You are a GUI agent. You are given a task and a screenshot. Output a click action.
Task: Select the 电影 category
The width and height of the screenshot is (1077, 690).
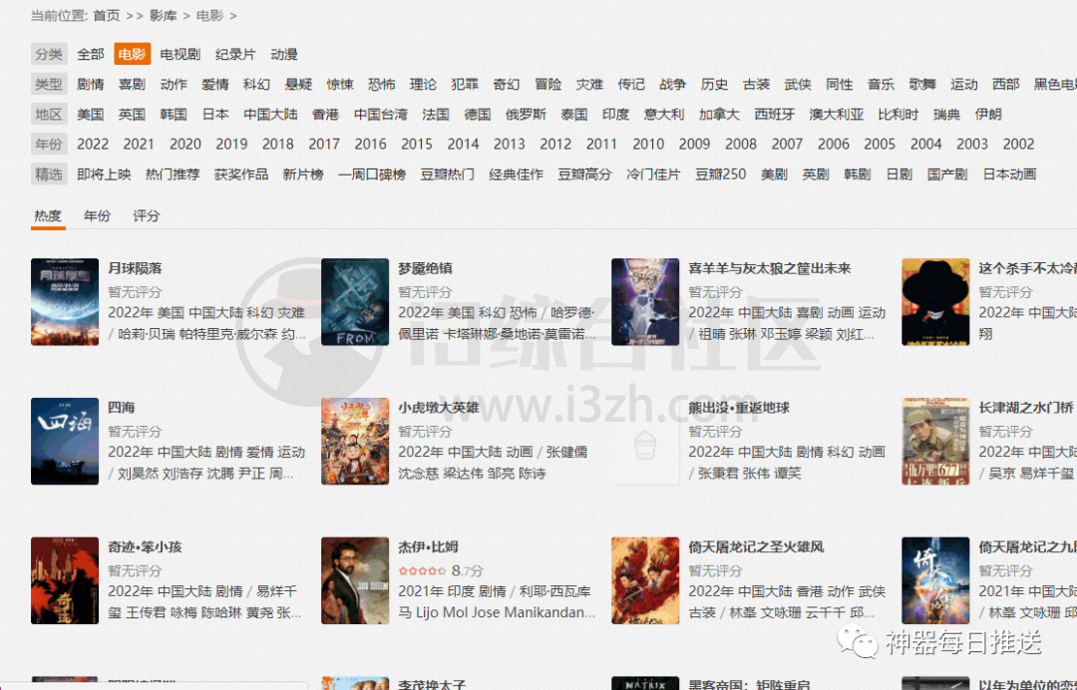132,54
